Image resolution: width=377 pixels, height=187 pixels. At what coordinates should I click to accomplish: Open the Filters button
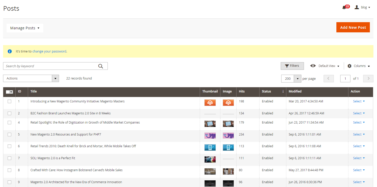[292, 66]
